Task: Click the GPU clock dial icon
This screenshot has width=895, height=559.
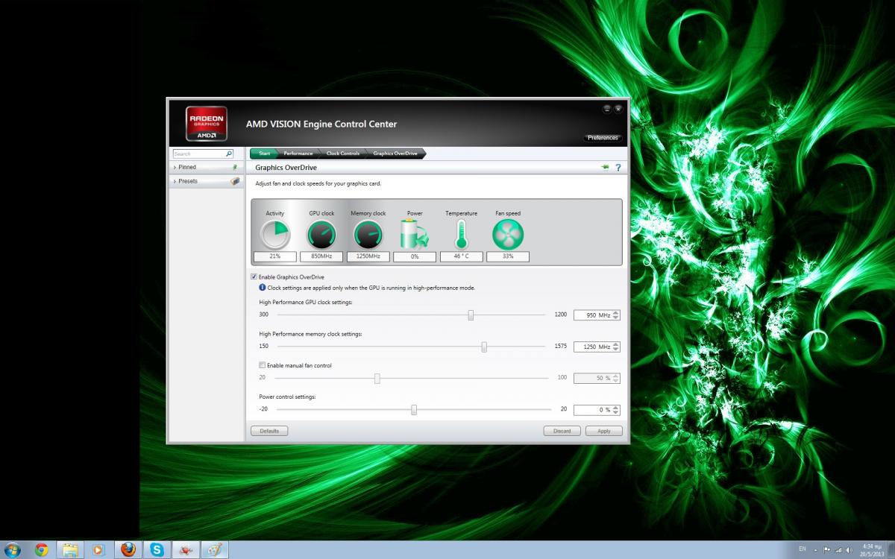Action: click(321, 235)
